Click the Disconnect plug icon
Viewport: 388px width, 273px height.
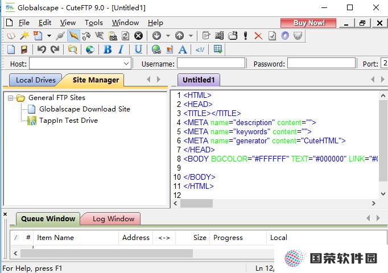[60, 36]
